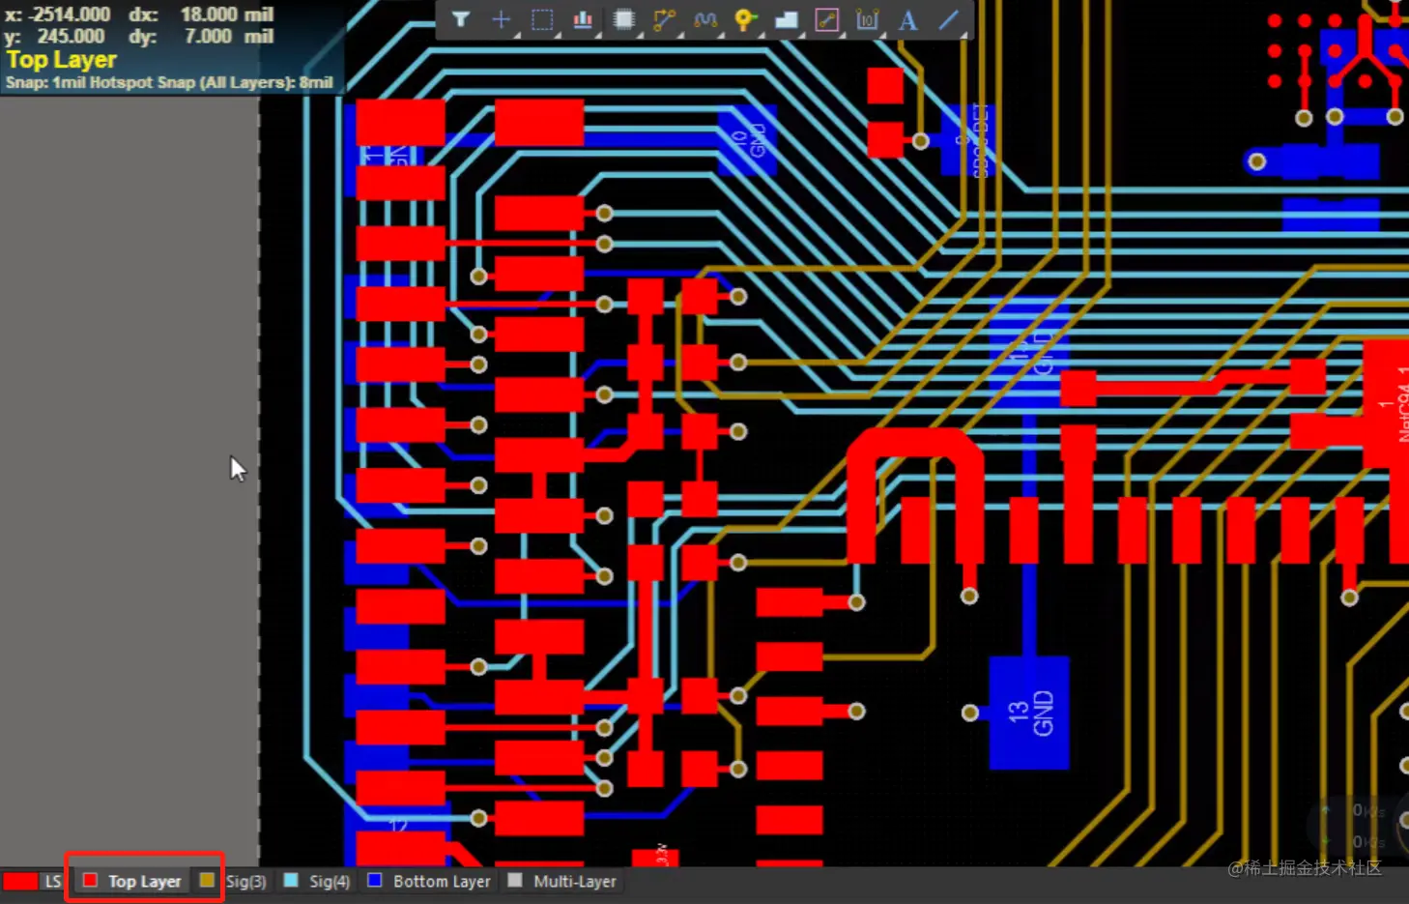The image size is (1409, 904).
Task: Select the blue pad labeled 10 GND
Action: tap(748, 140)
